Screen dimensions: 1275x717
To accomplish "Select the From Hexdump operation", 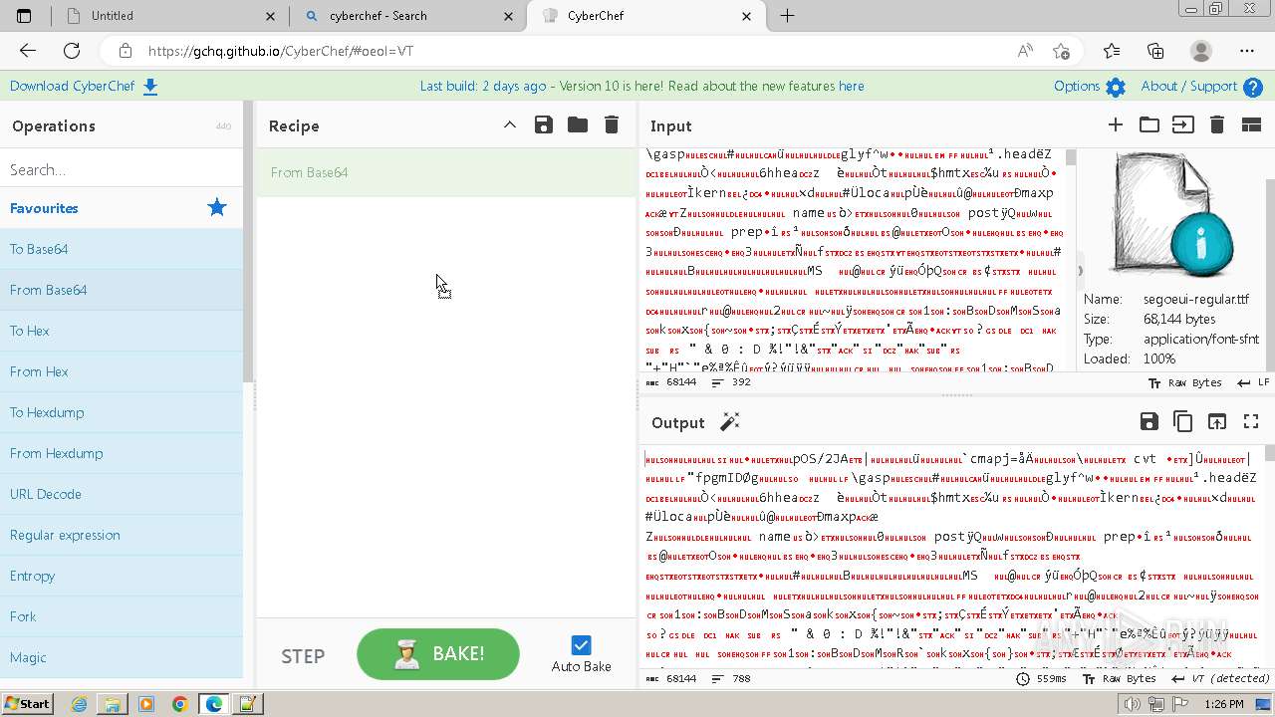I will point(122,453).
